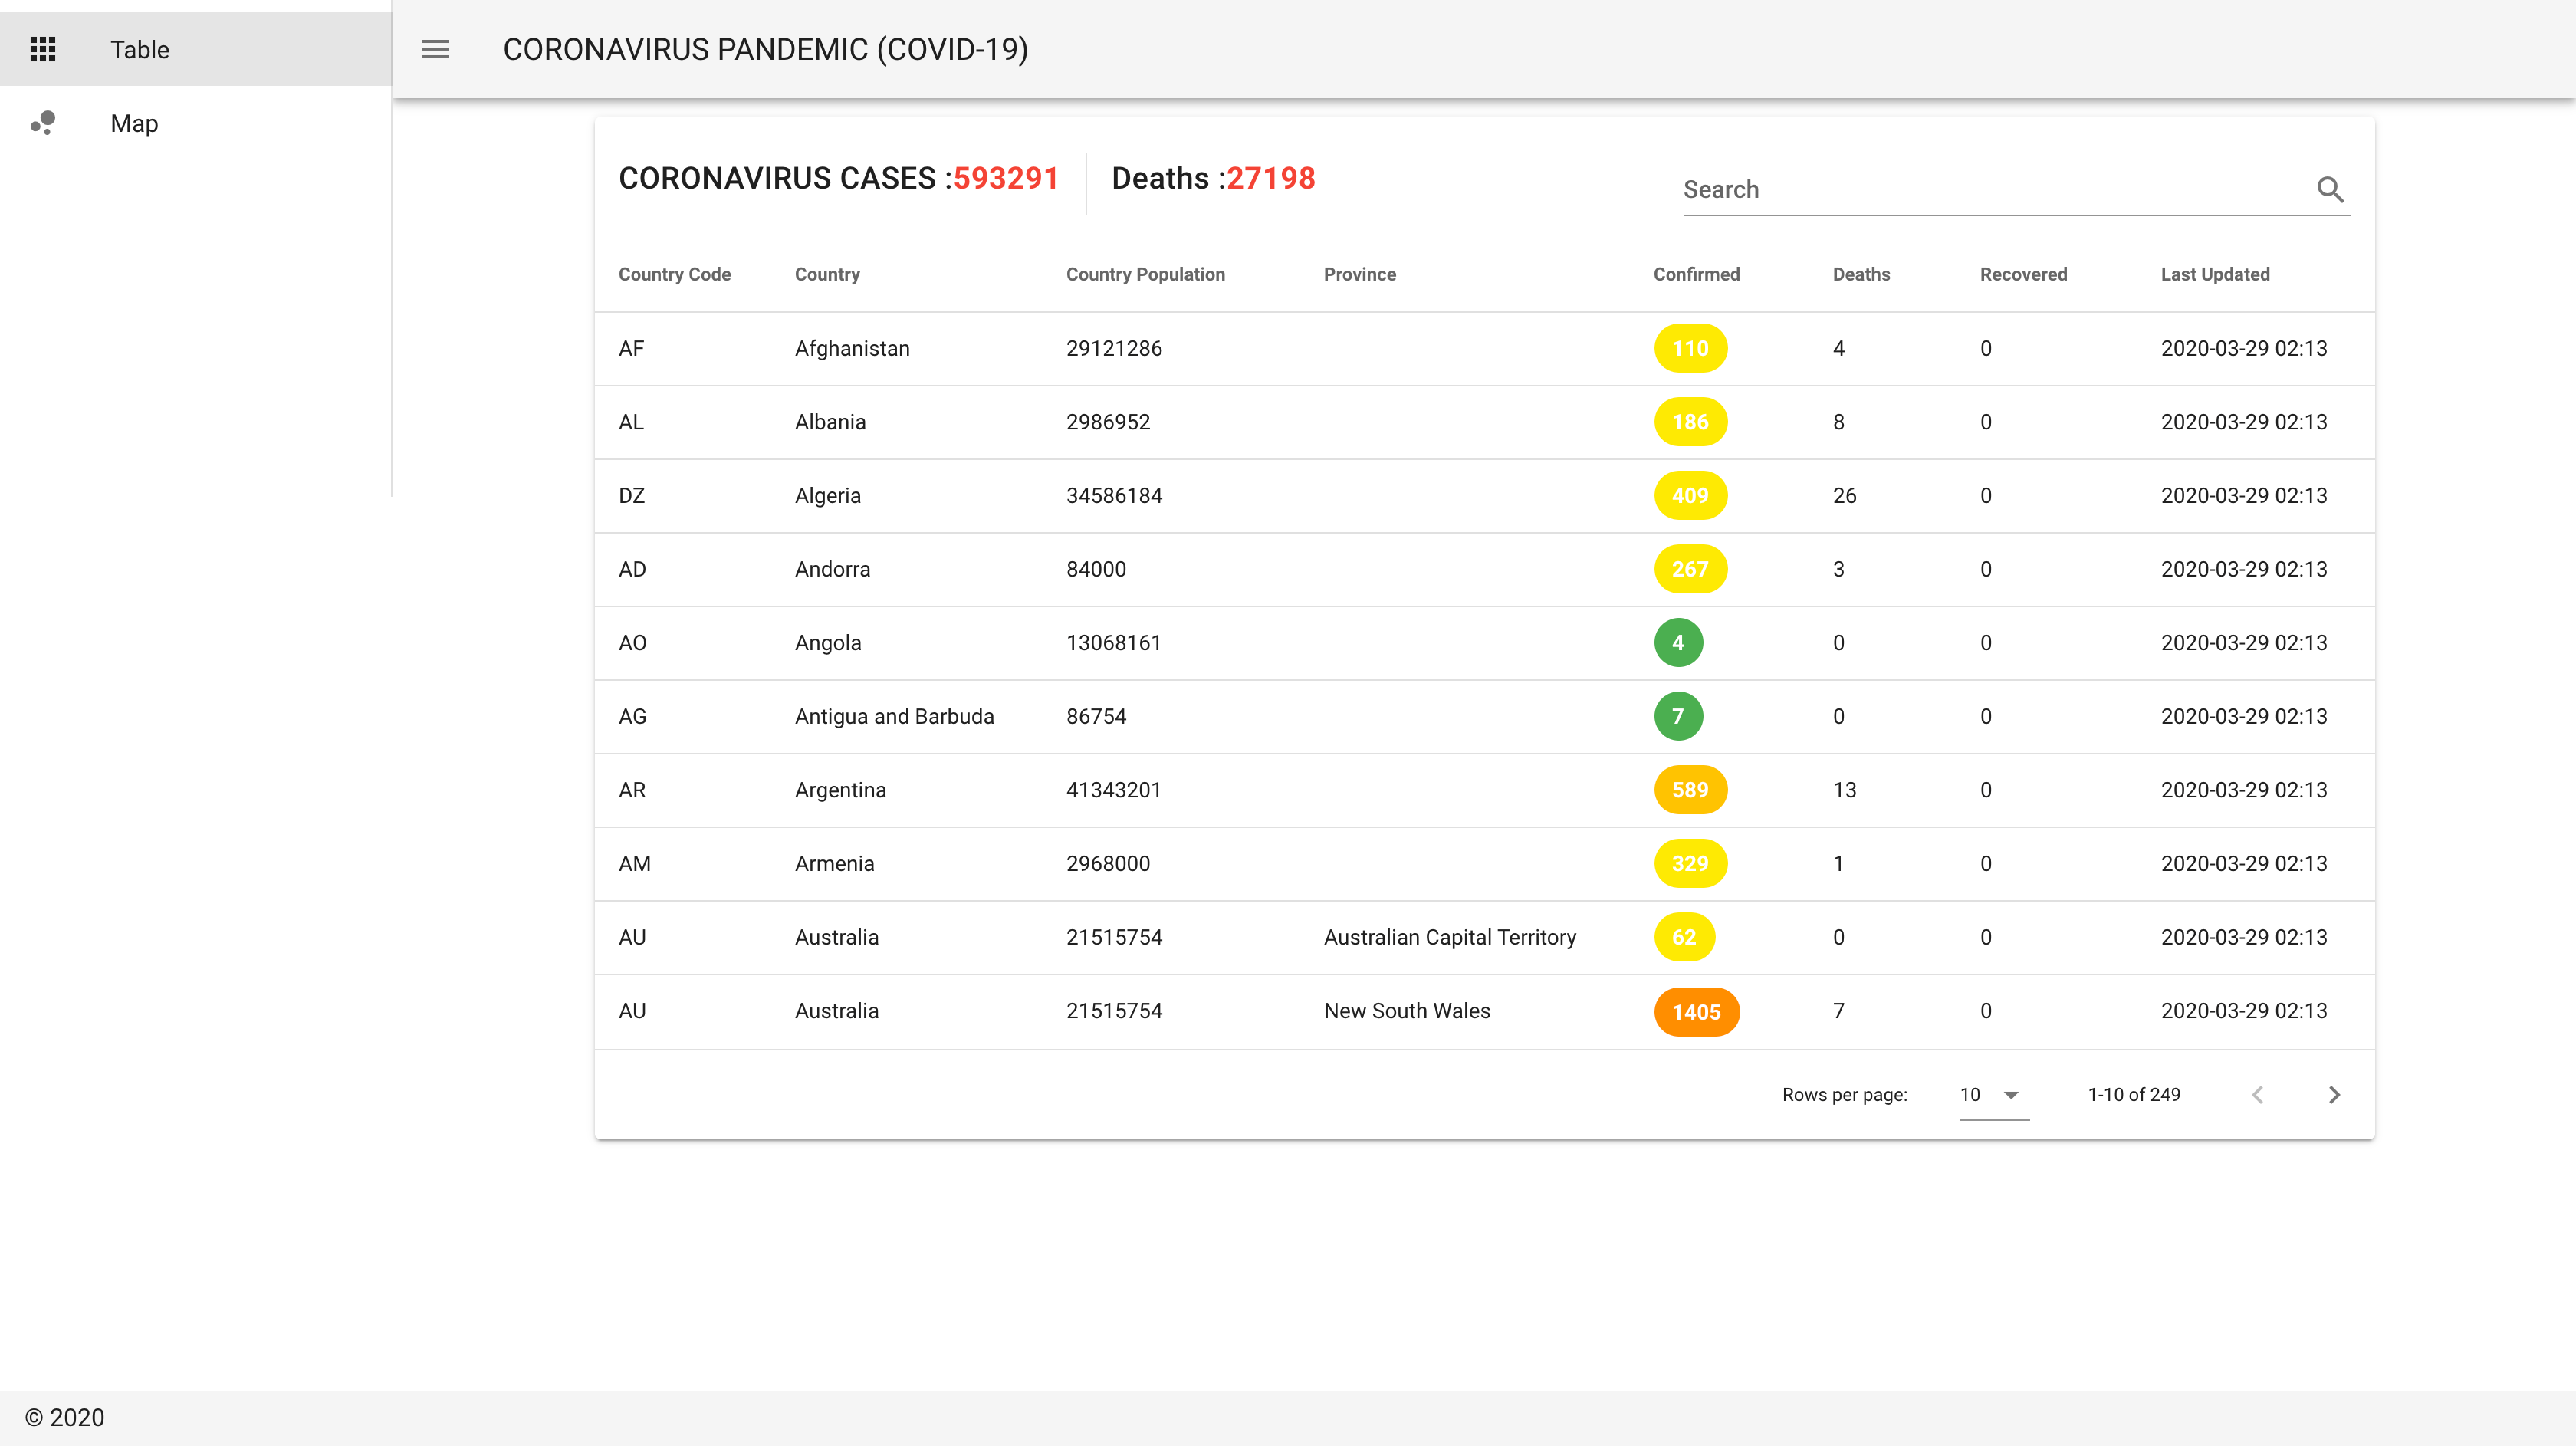Sort by the Confirmed column header
The width and height of the screenshot is (2576, 1446).
[x=1696, y=274]
